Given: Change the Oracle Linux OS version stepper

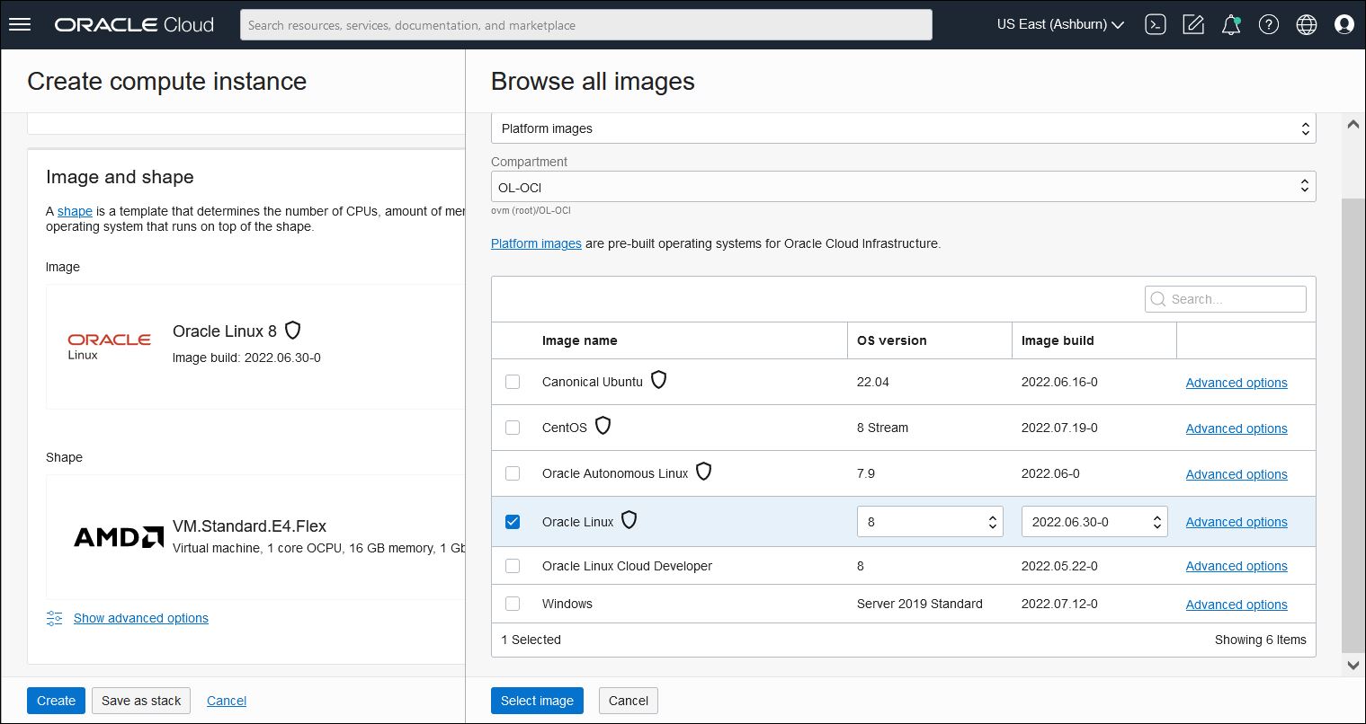Looking at the screenshot, I should click(x=991, y=521).
